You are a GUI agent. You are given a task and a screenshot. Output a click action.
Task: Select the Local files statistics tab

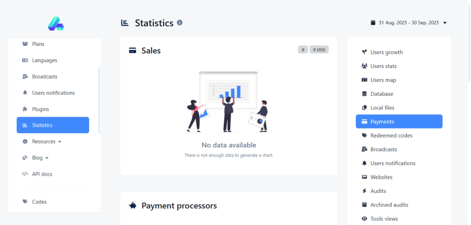pos(382,108)
